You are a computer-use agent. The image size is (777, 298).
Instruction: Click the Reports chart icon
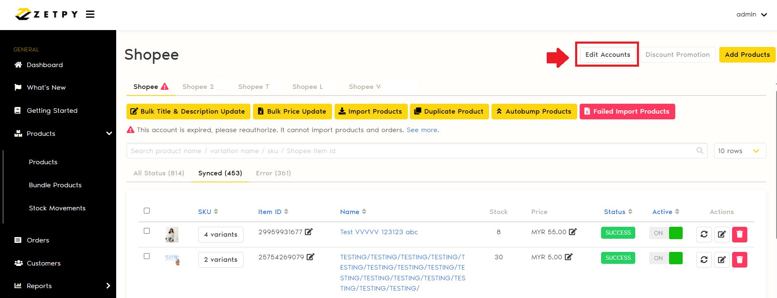pyautogui.click(x=18, y=286)
